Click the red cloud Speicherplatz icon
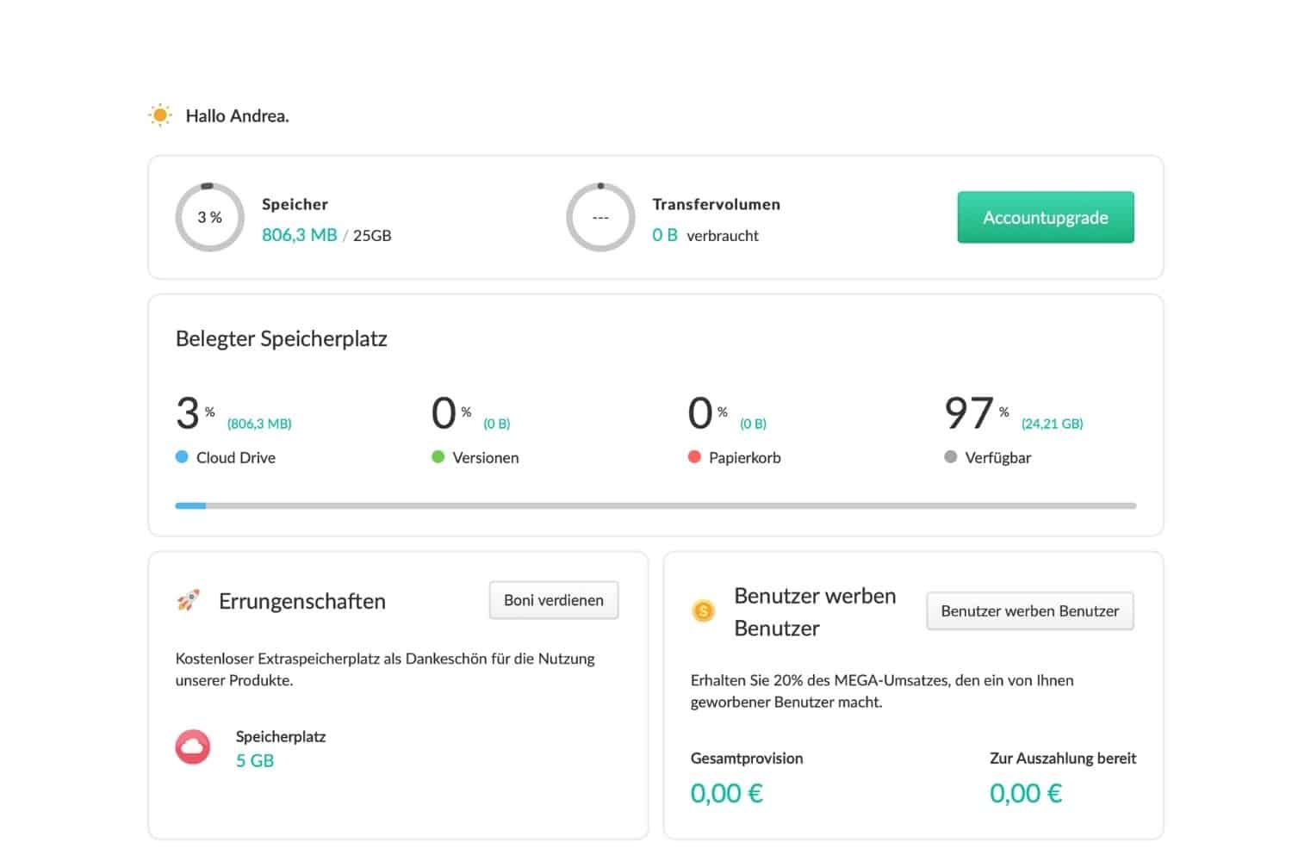 [193, 747]
